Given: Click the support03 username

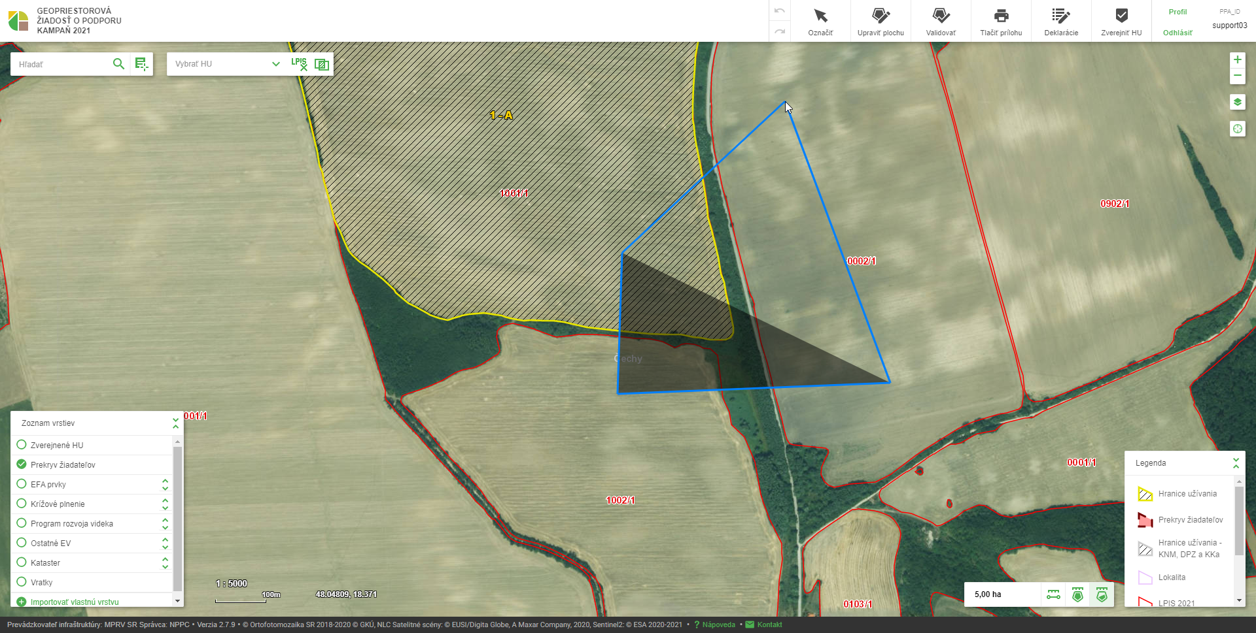Looking at the screenshot, I should coord(1229,25).
